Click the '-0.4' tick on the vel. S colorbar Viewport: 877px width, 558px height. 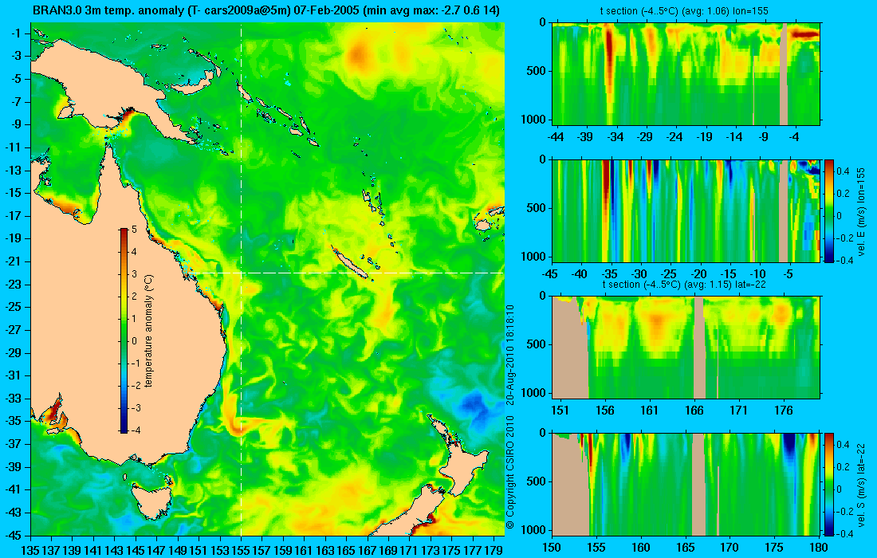845,534
